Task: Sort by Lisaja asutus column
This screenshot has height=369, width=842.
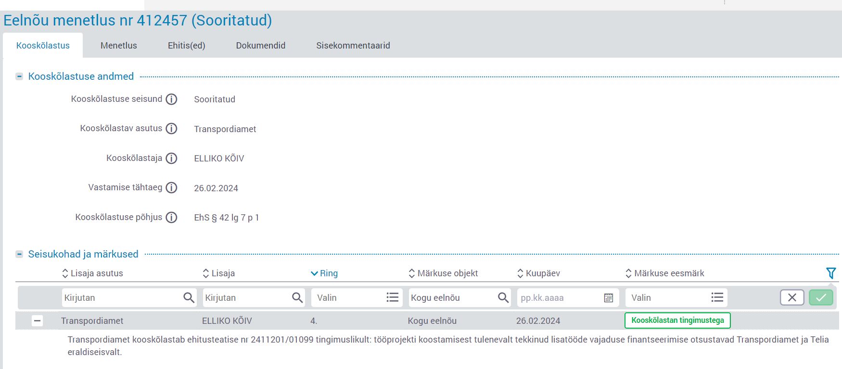Action: (92, 273)
